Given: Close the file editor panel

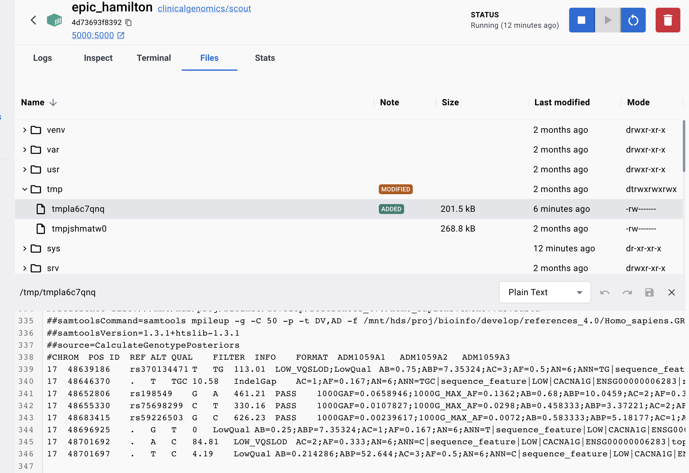Looking at the screenshot, I should 671,292.
